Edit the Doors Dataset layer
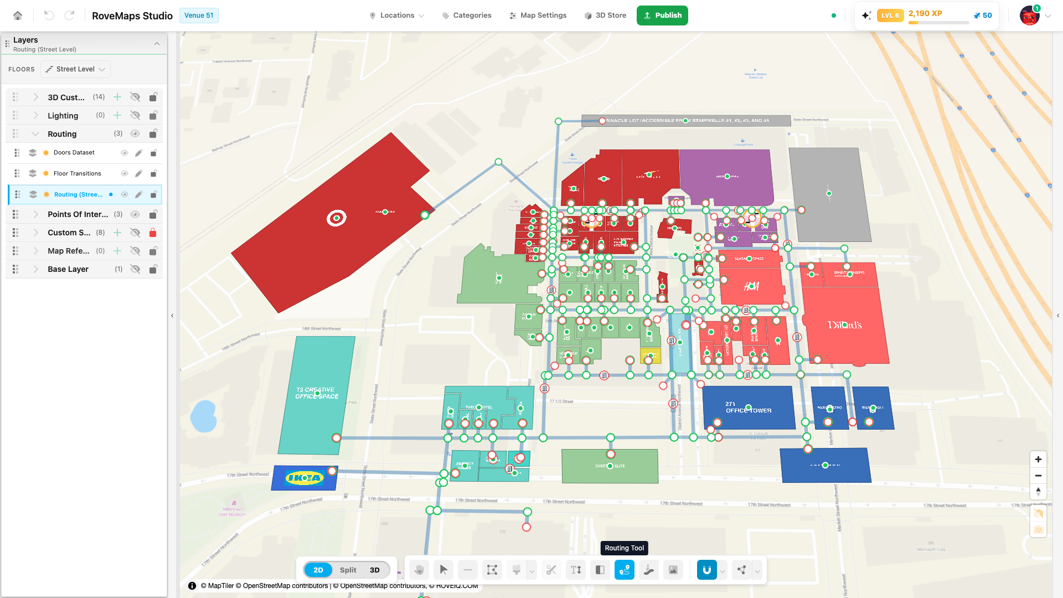1063x598 pixels. (x=139, y=153)
